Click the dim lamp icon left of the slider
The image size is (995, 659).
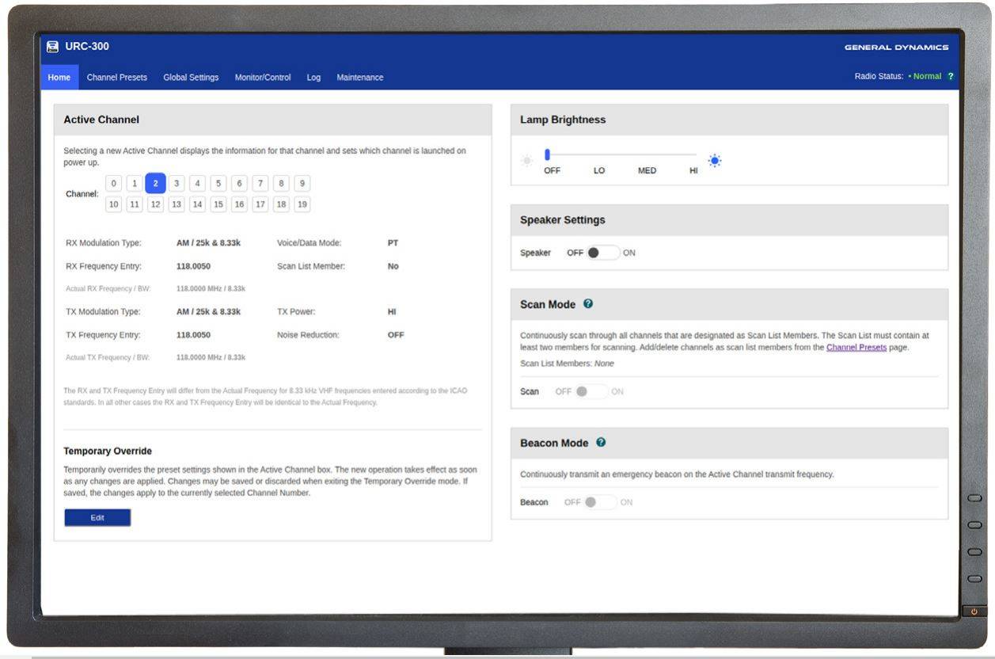pyautogui.click(x=526, y=161)
